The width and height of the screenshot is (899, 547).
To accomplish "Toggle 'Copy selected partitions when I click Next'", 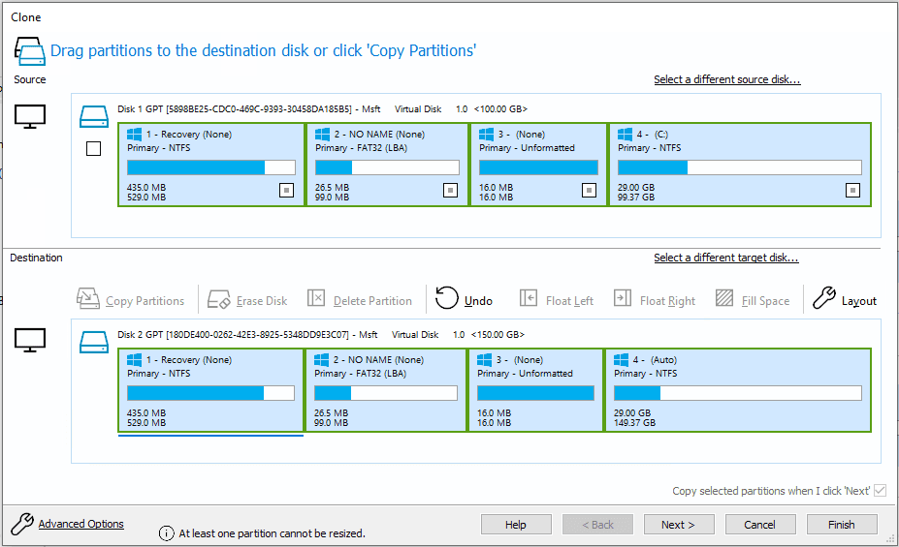I will 880,491.
